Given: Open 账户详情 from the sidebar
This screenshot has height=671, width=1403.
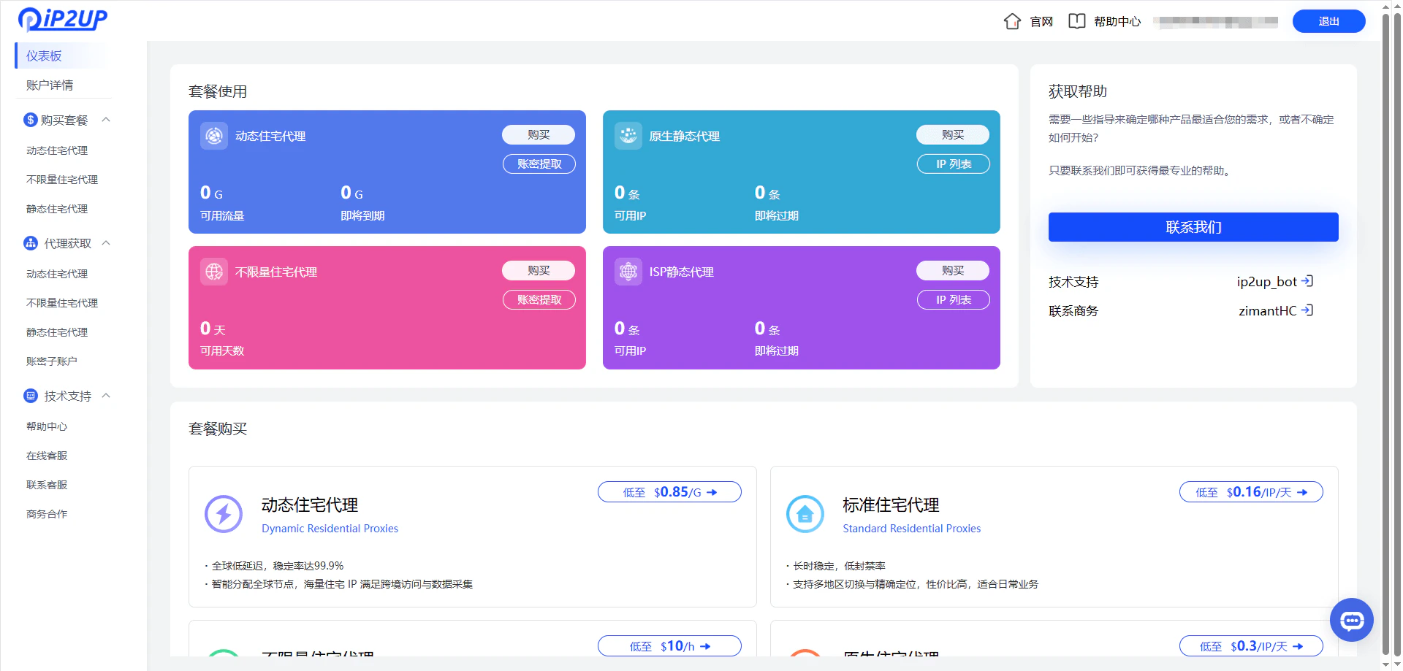Looking at the screenshot, I should 51,85.
